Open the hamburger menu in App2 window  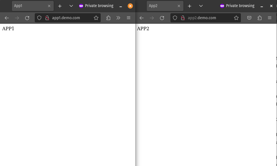tap(270, 18)
